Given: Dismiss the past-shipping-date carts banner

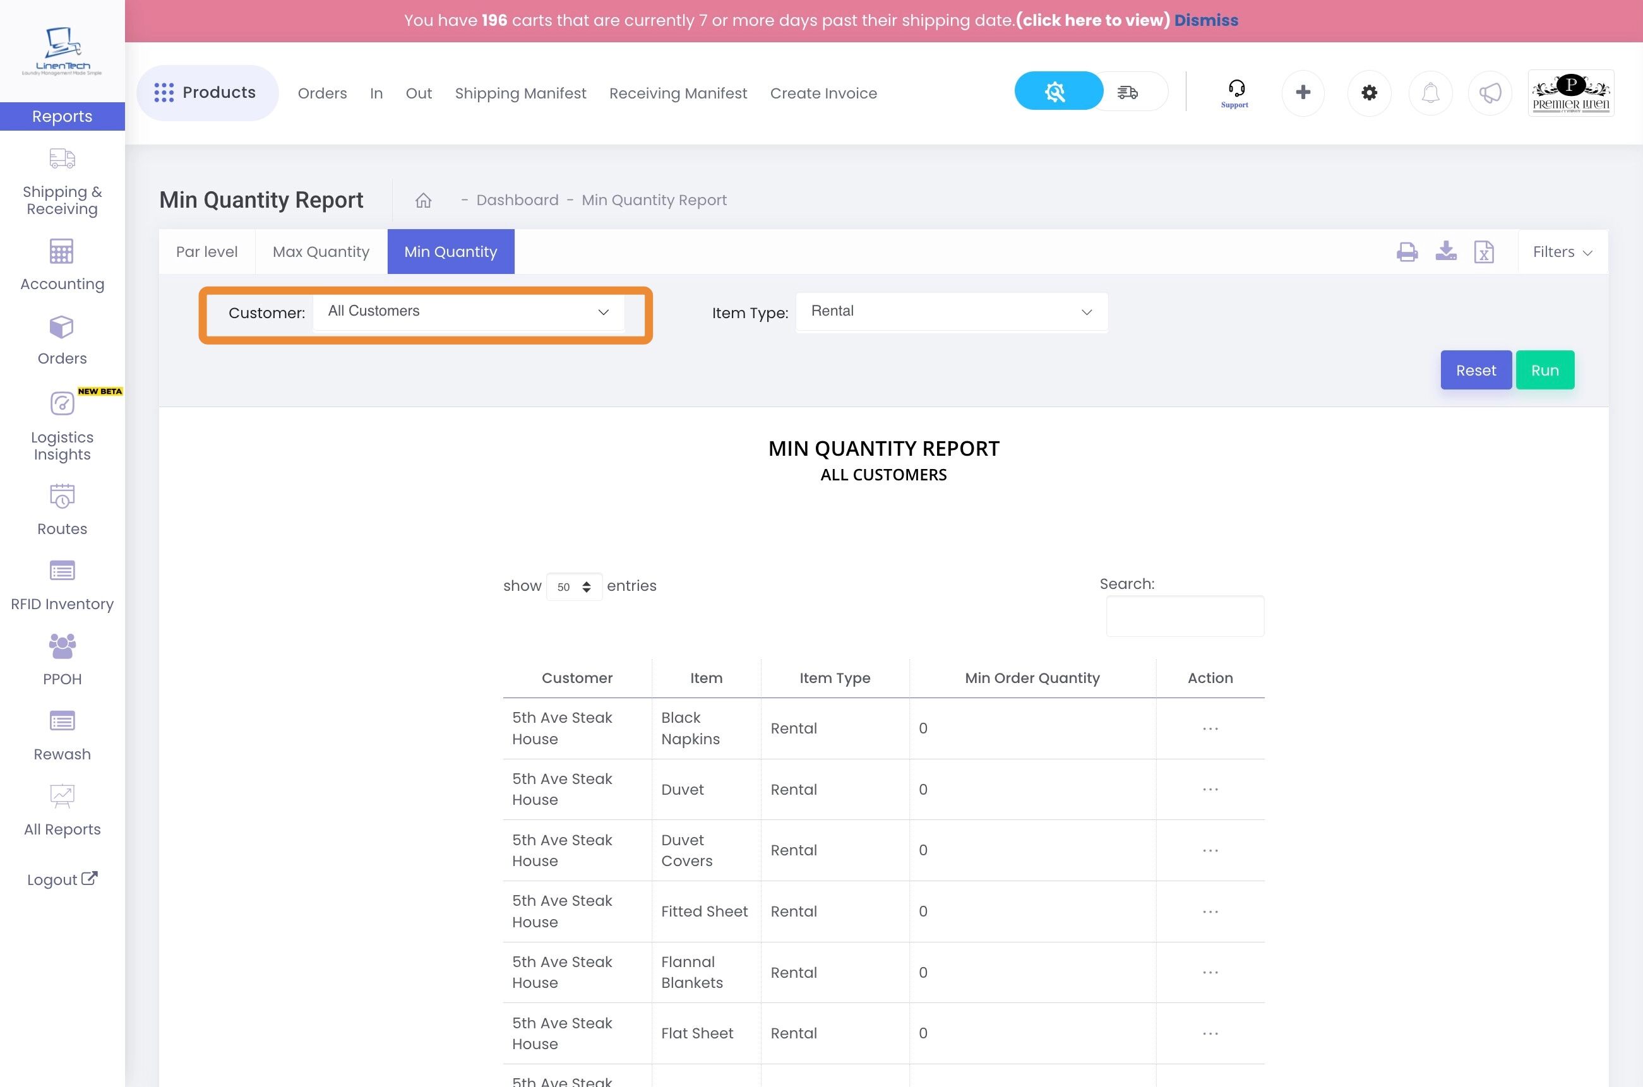Looking at the screenshot, I should pos(1205,20).
